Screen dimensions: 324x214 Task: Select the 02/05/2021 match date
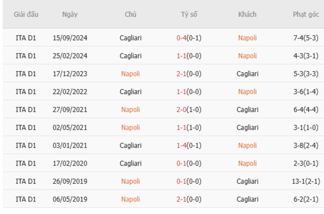[x=70, y=127]
